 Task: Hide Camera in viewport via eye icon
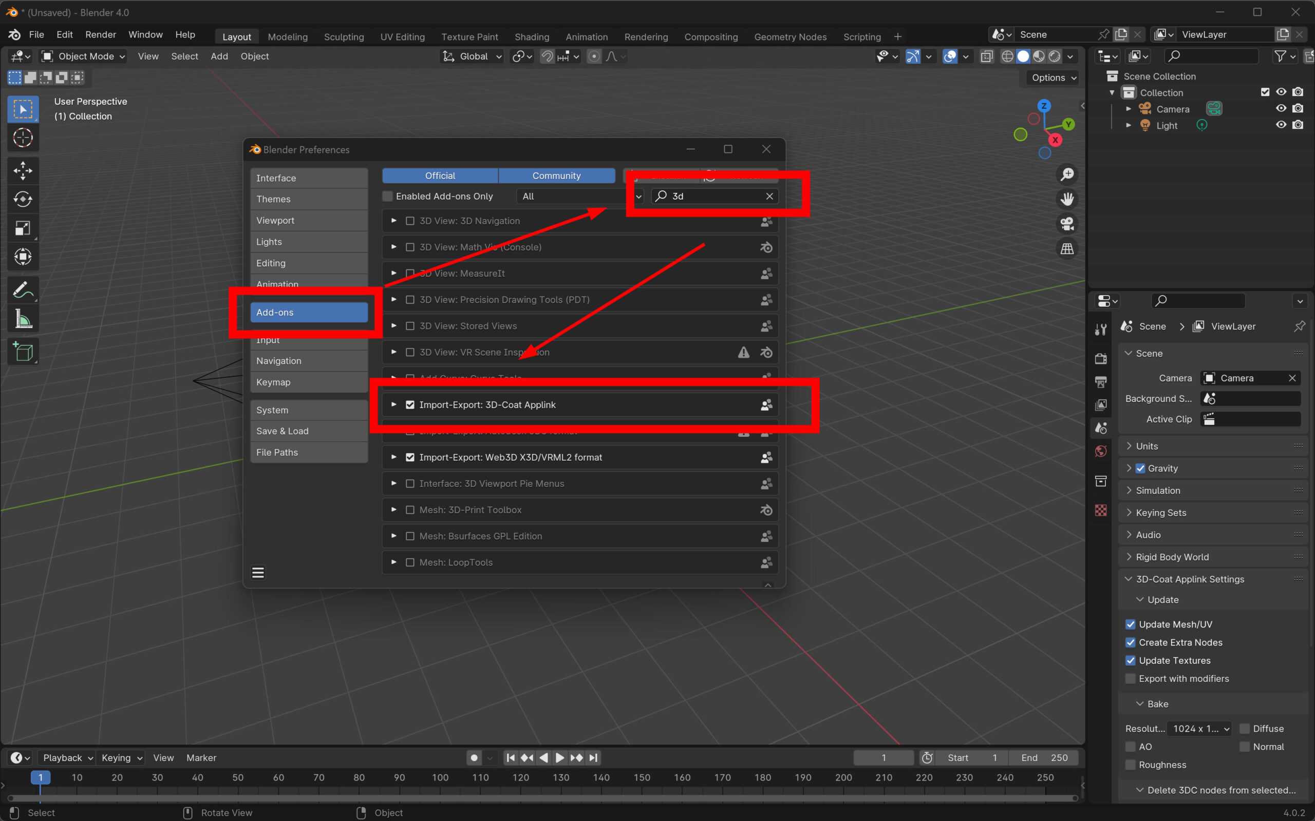point(1281,109)
